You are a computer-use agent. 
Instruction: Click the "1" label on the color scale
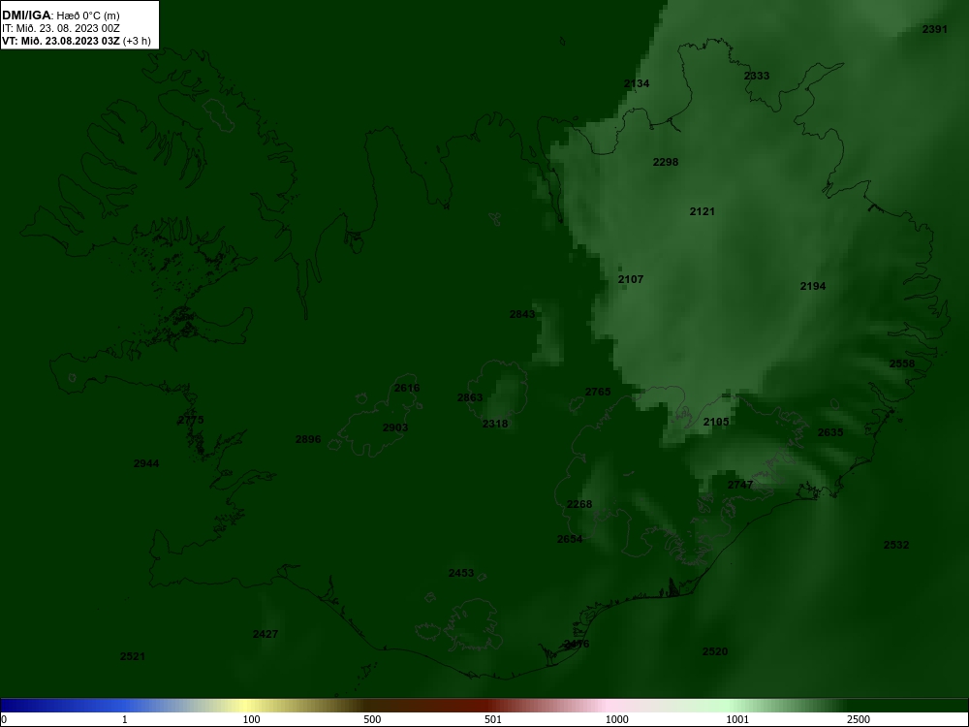tap(125, 719)
